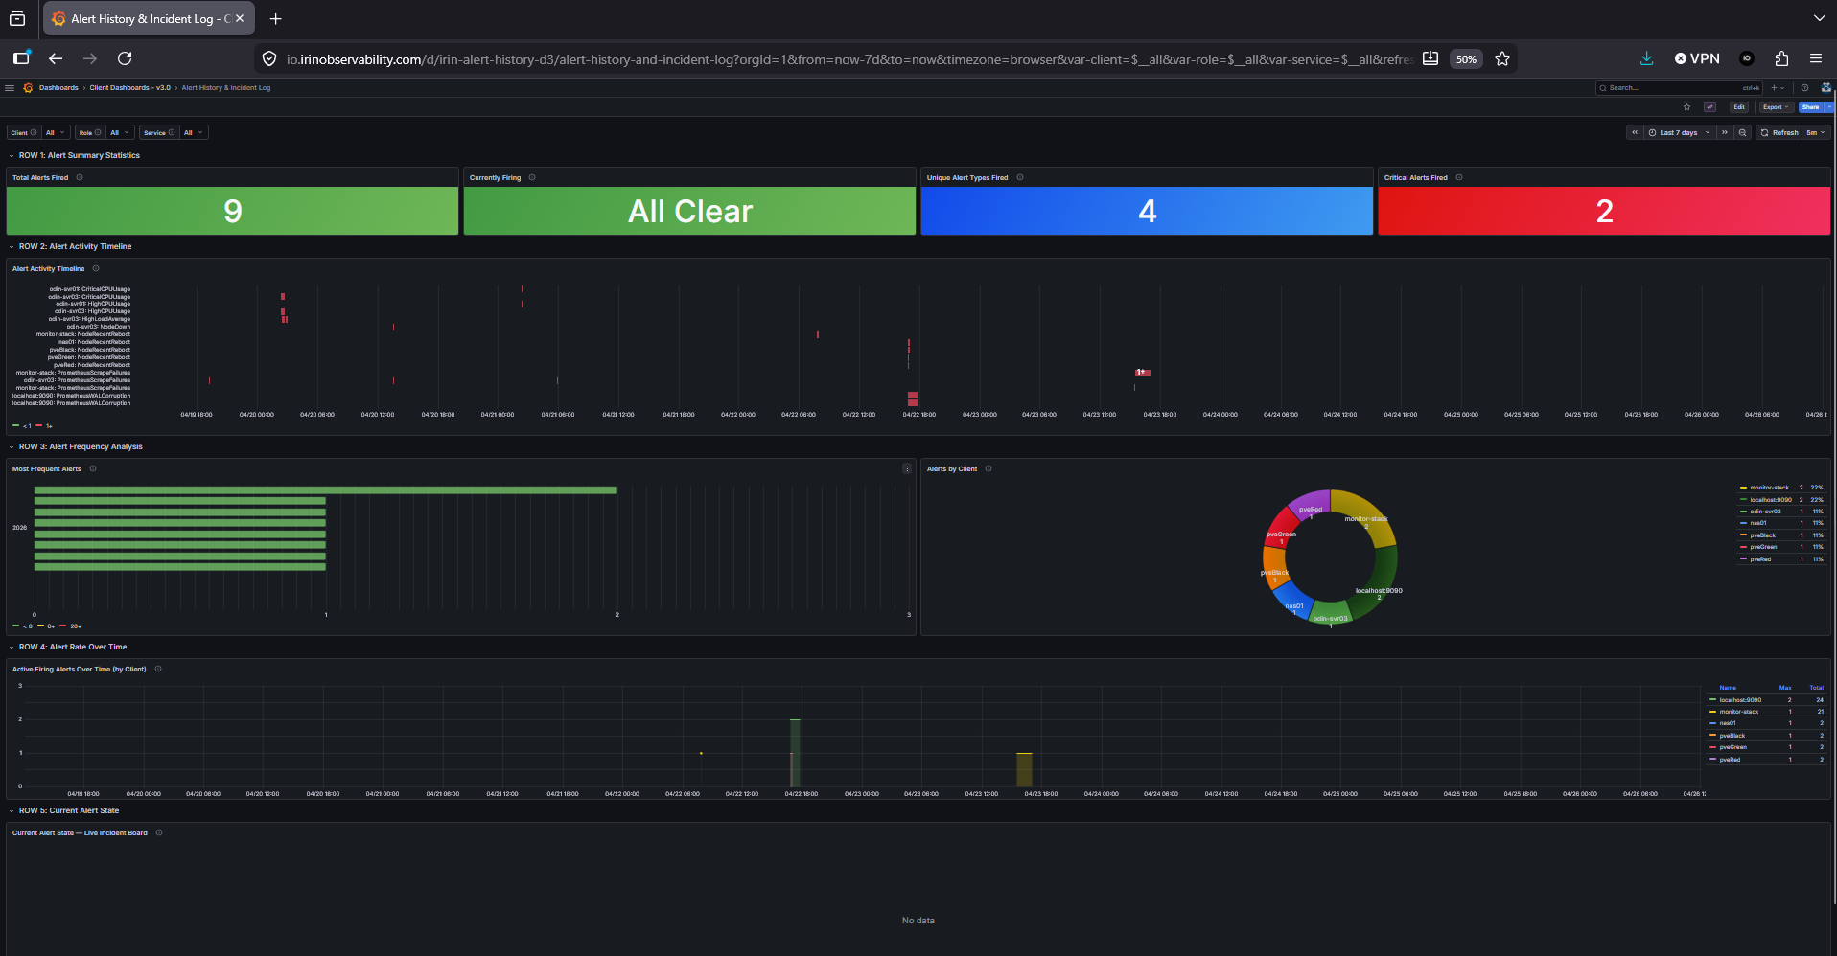Open the user profile avatar
1837x956 pixels.
pos(1825,87)
